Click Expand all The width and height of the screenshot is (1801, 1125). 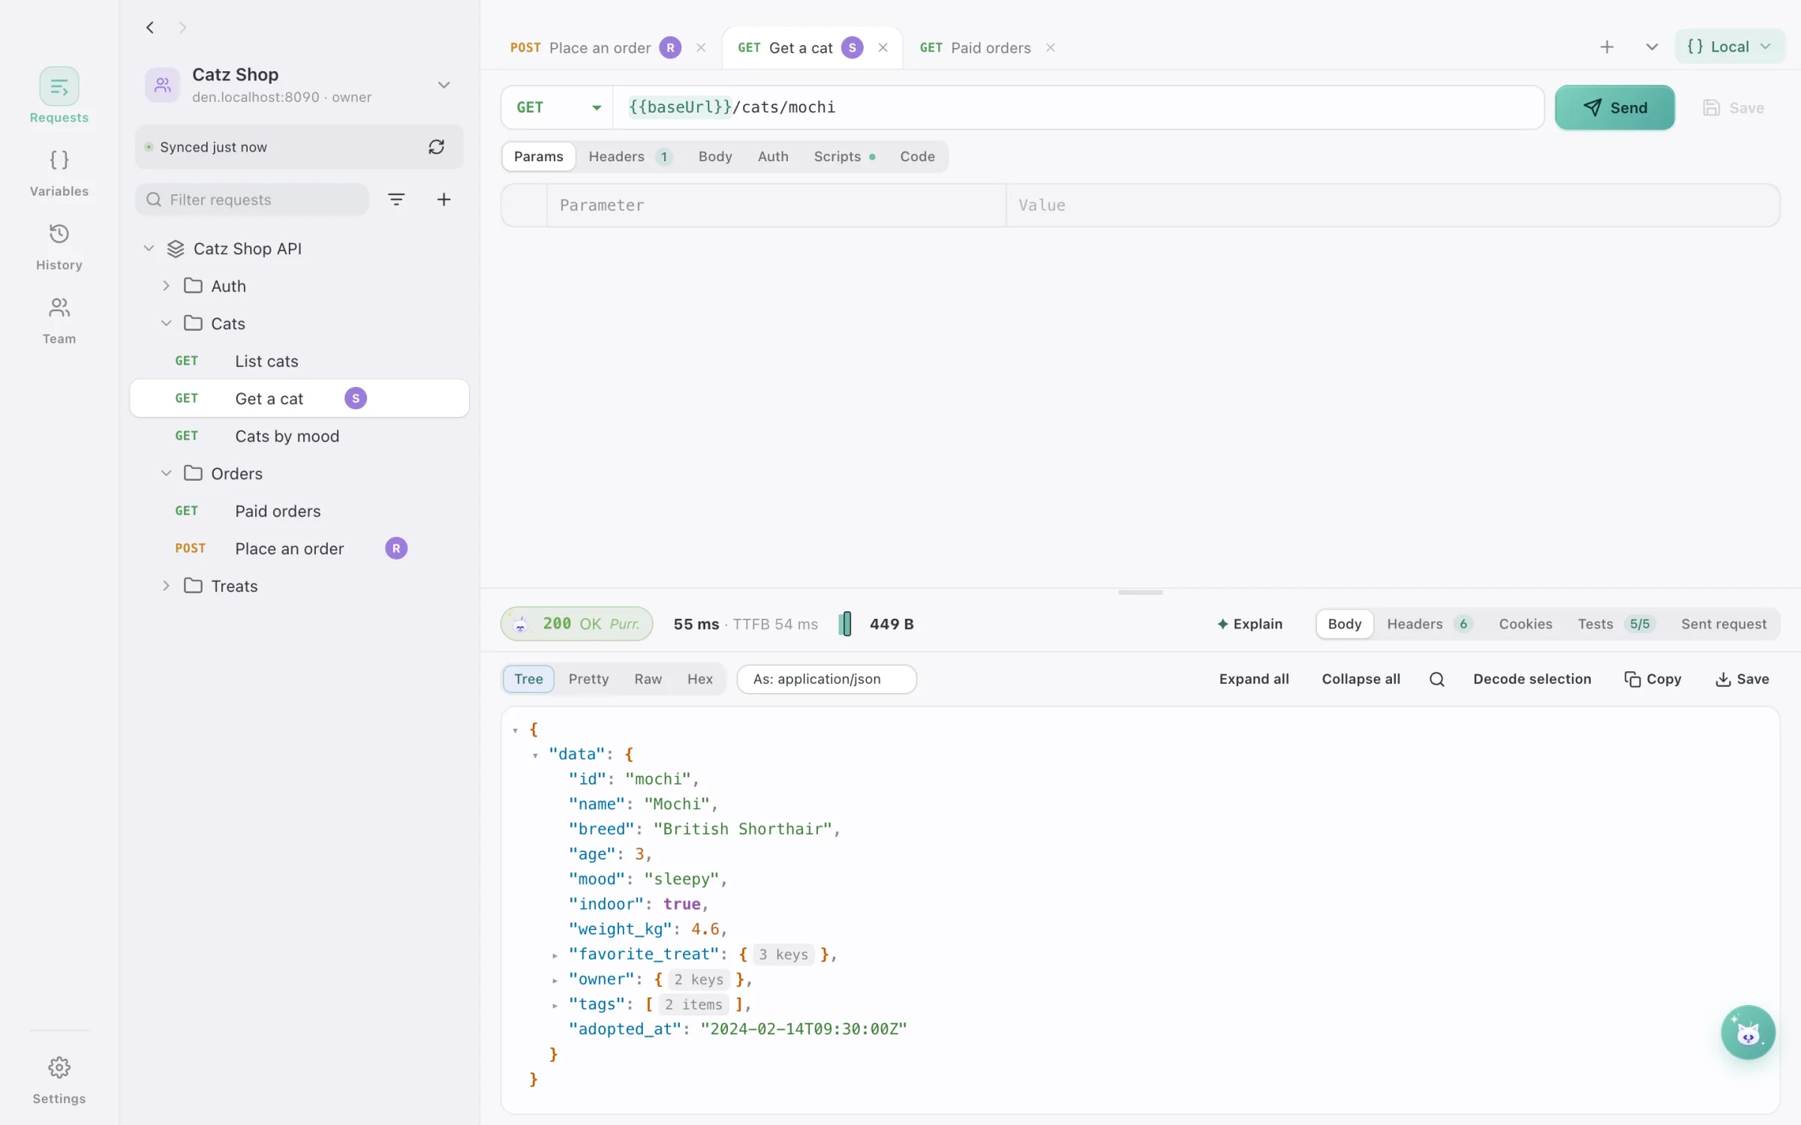click(x=1254, y=679)
